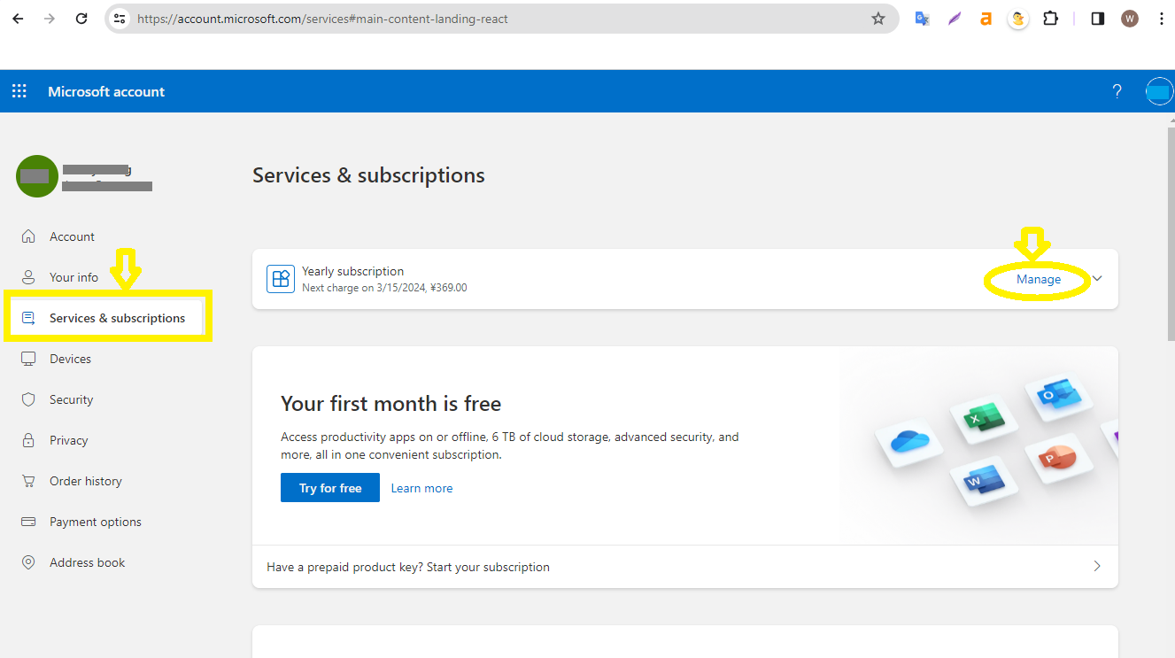Click 'Next charge on 3/15/2024, ¥369.00' text
1175x658 pixels.
(x=384, y=288)
